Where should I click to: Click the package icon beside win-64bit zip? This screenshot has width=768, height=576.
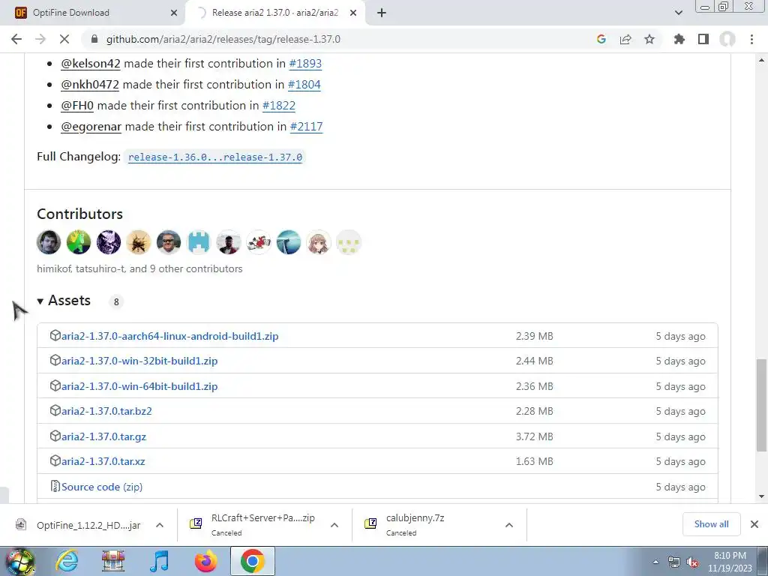[55, 385]
